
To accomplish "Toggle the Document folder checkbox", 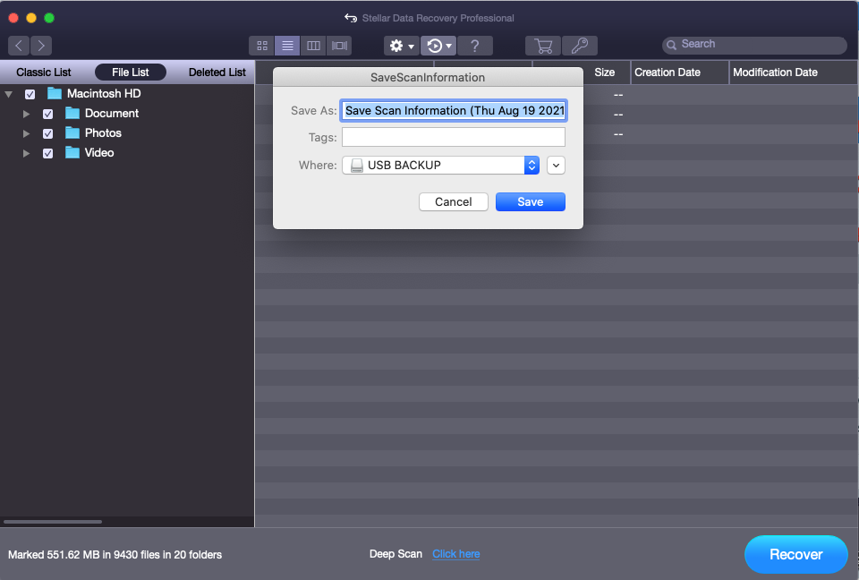I will pos(48,114).
